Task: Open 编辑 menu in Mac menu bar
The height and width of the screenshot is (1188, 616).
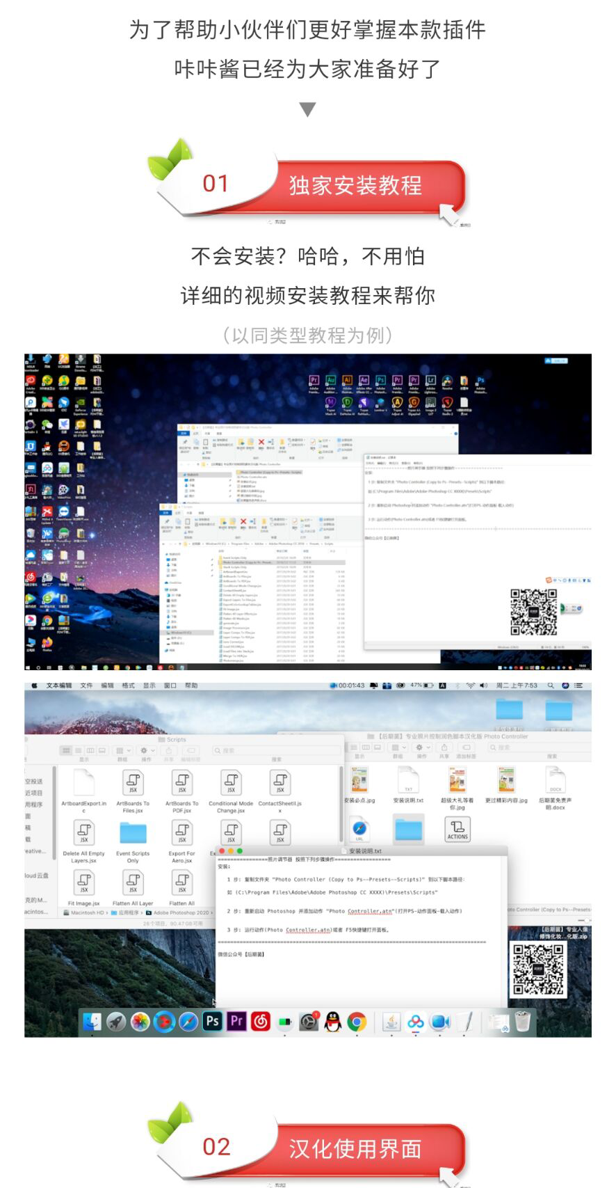Action: click(x=107, y=686)
